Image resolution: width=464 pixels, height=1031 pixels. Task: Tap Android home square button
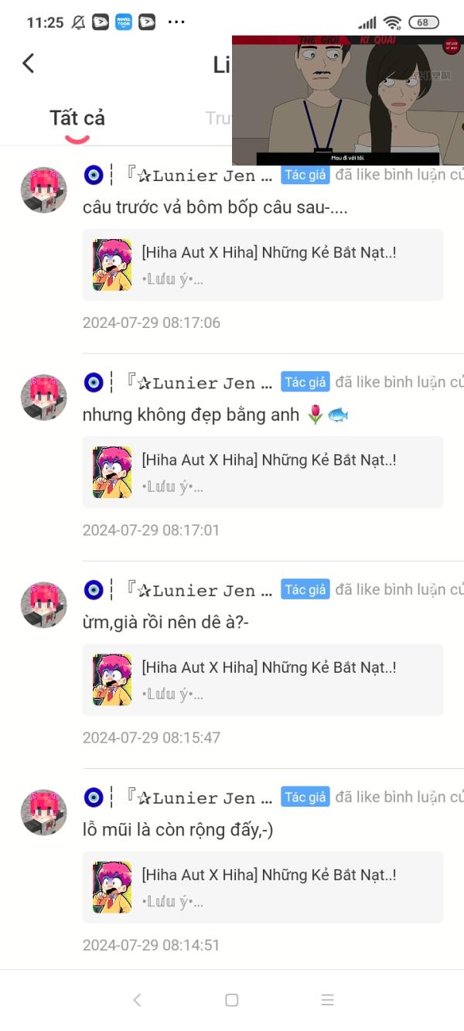(x=231, y=1000)
